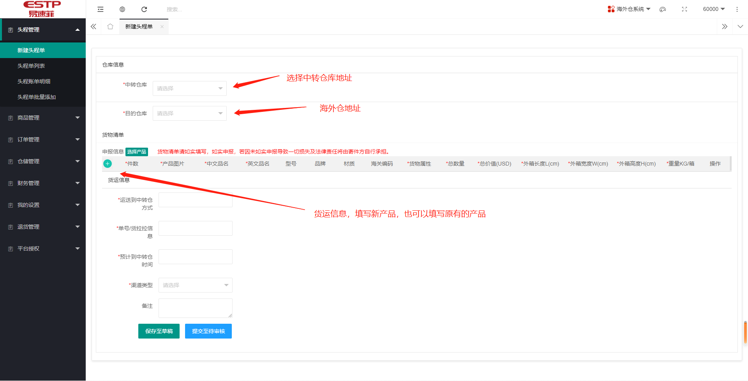Click the 选择产品 button

coord(137,152)
